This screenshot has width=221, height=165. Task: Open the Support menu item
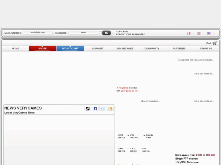(98, 48)
